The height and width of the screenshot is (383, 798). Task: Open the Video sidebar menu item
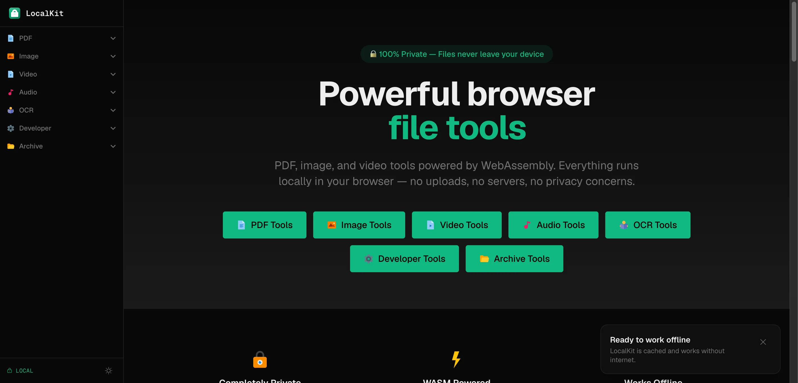(x=62, y=74)
